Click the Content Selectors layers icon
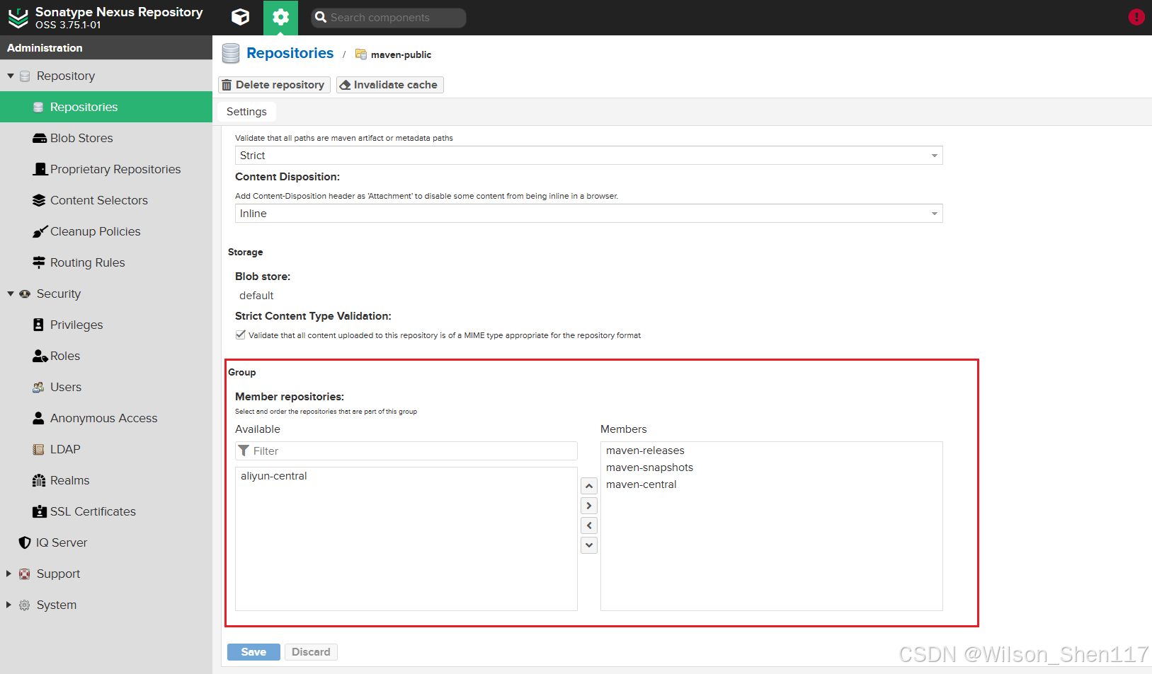Image resolution: width=1152 pixels, height=674 pixels. 40,200
